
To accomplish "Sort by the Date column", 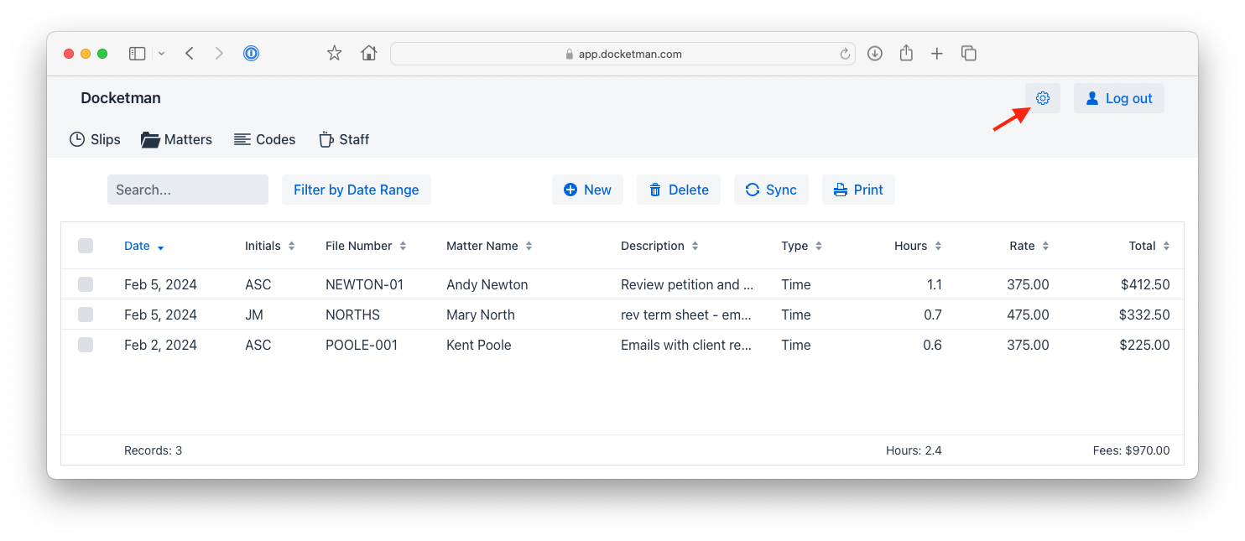I will [x=144, y=246].
